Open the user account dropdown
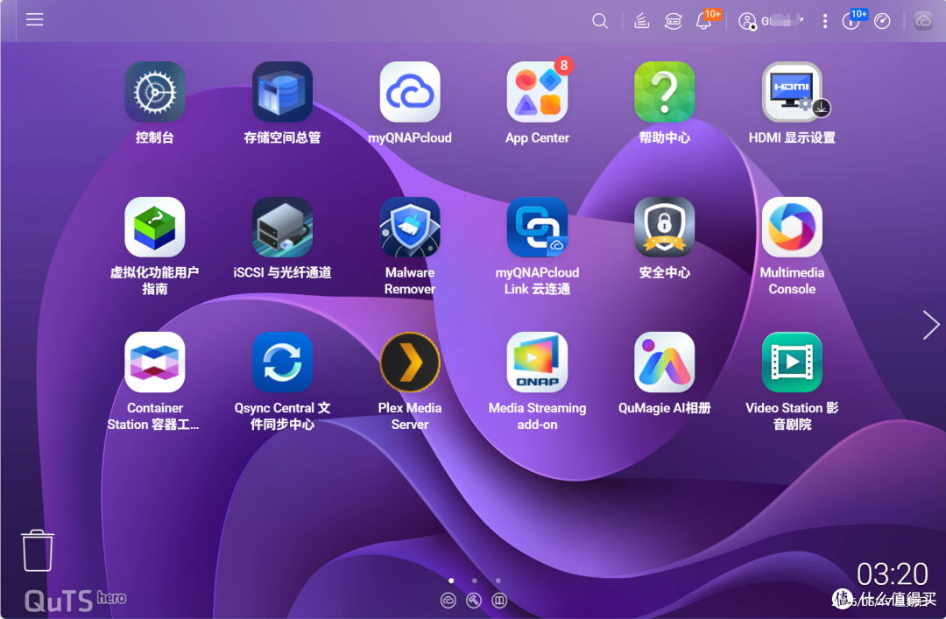 click(x=771, y=21)
